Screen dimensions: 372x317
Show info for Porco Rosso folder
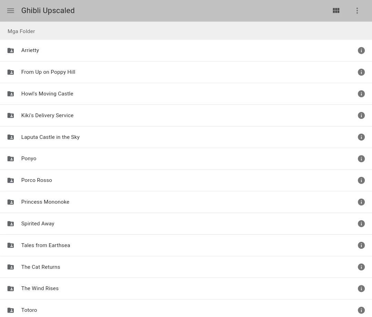pos(361,180)
